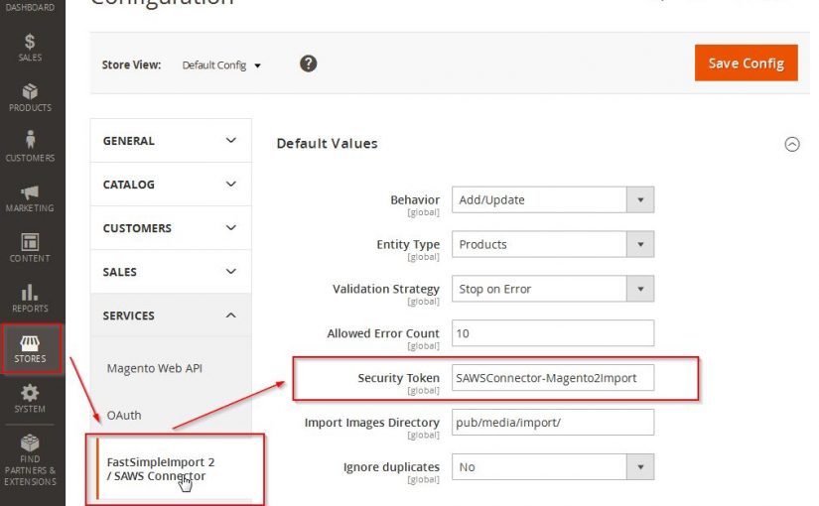Open the System gear menu
819x506 pixels.
(30, 398)
